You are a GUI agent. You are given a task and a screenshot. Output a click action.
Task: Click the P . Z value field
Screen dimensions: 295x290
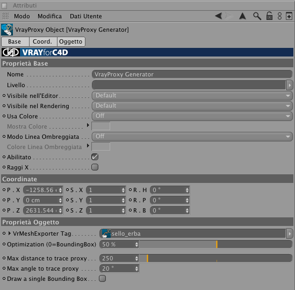click(x=41, y=210)
